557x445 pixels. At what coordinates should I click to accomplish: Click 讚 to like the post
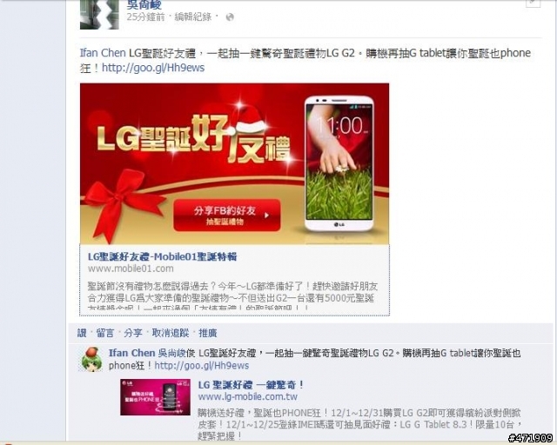coord(82,333)
